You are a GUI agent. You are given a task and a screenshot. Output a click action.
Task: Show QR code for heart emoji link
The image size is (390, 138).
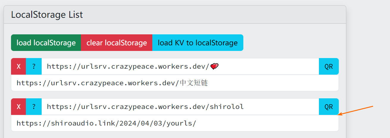(328, 66)
